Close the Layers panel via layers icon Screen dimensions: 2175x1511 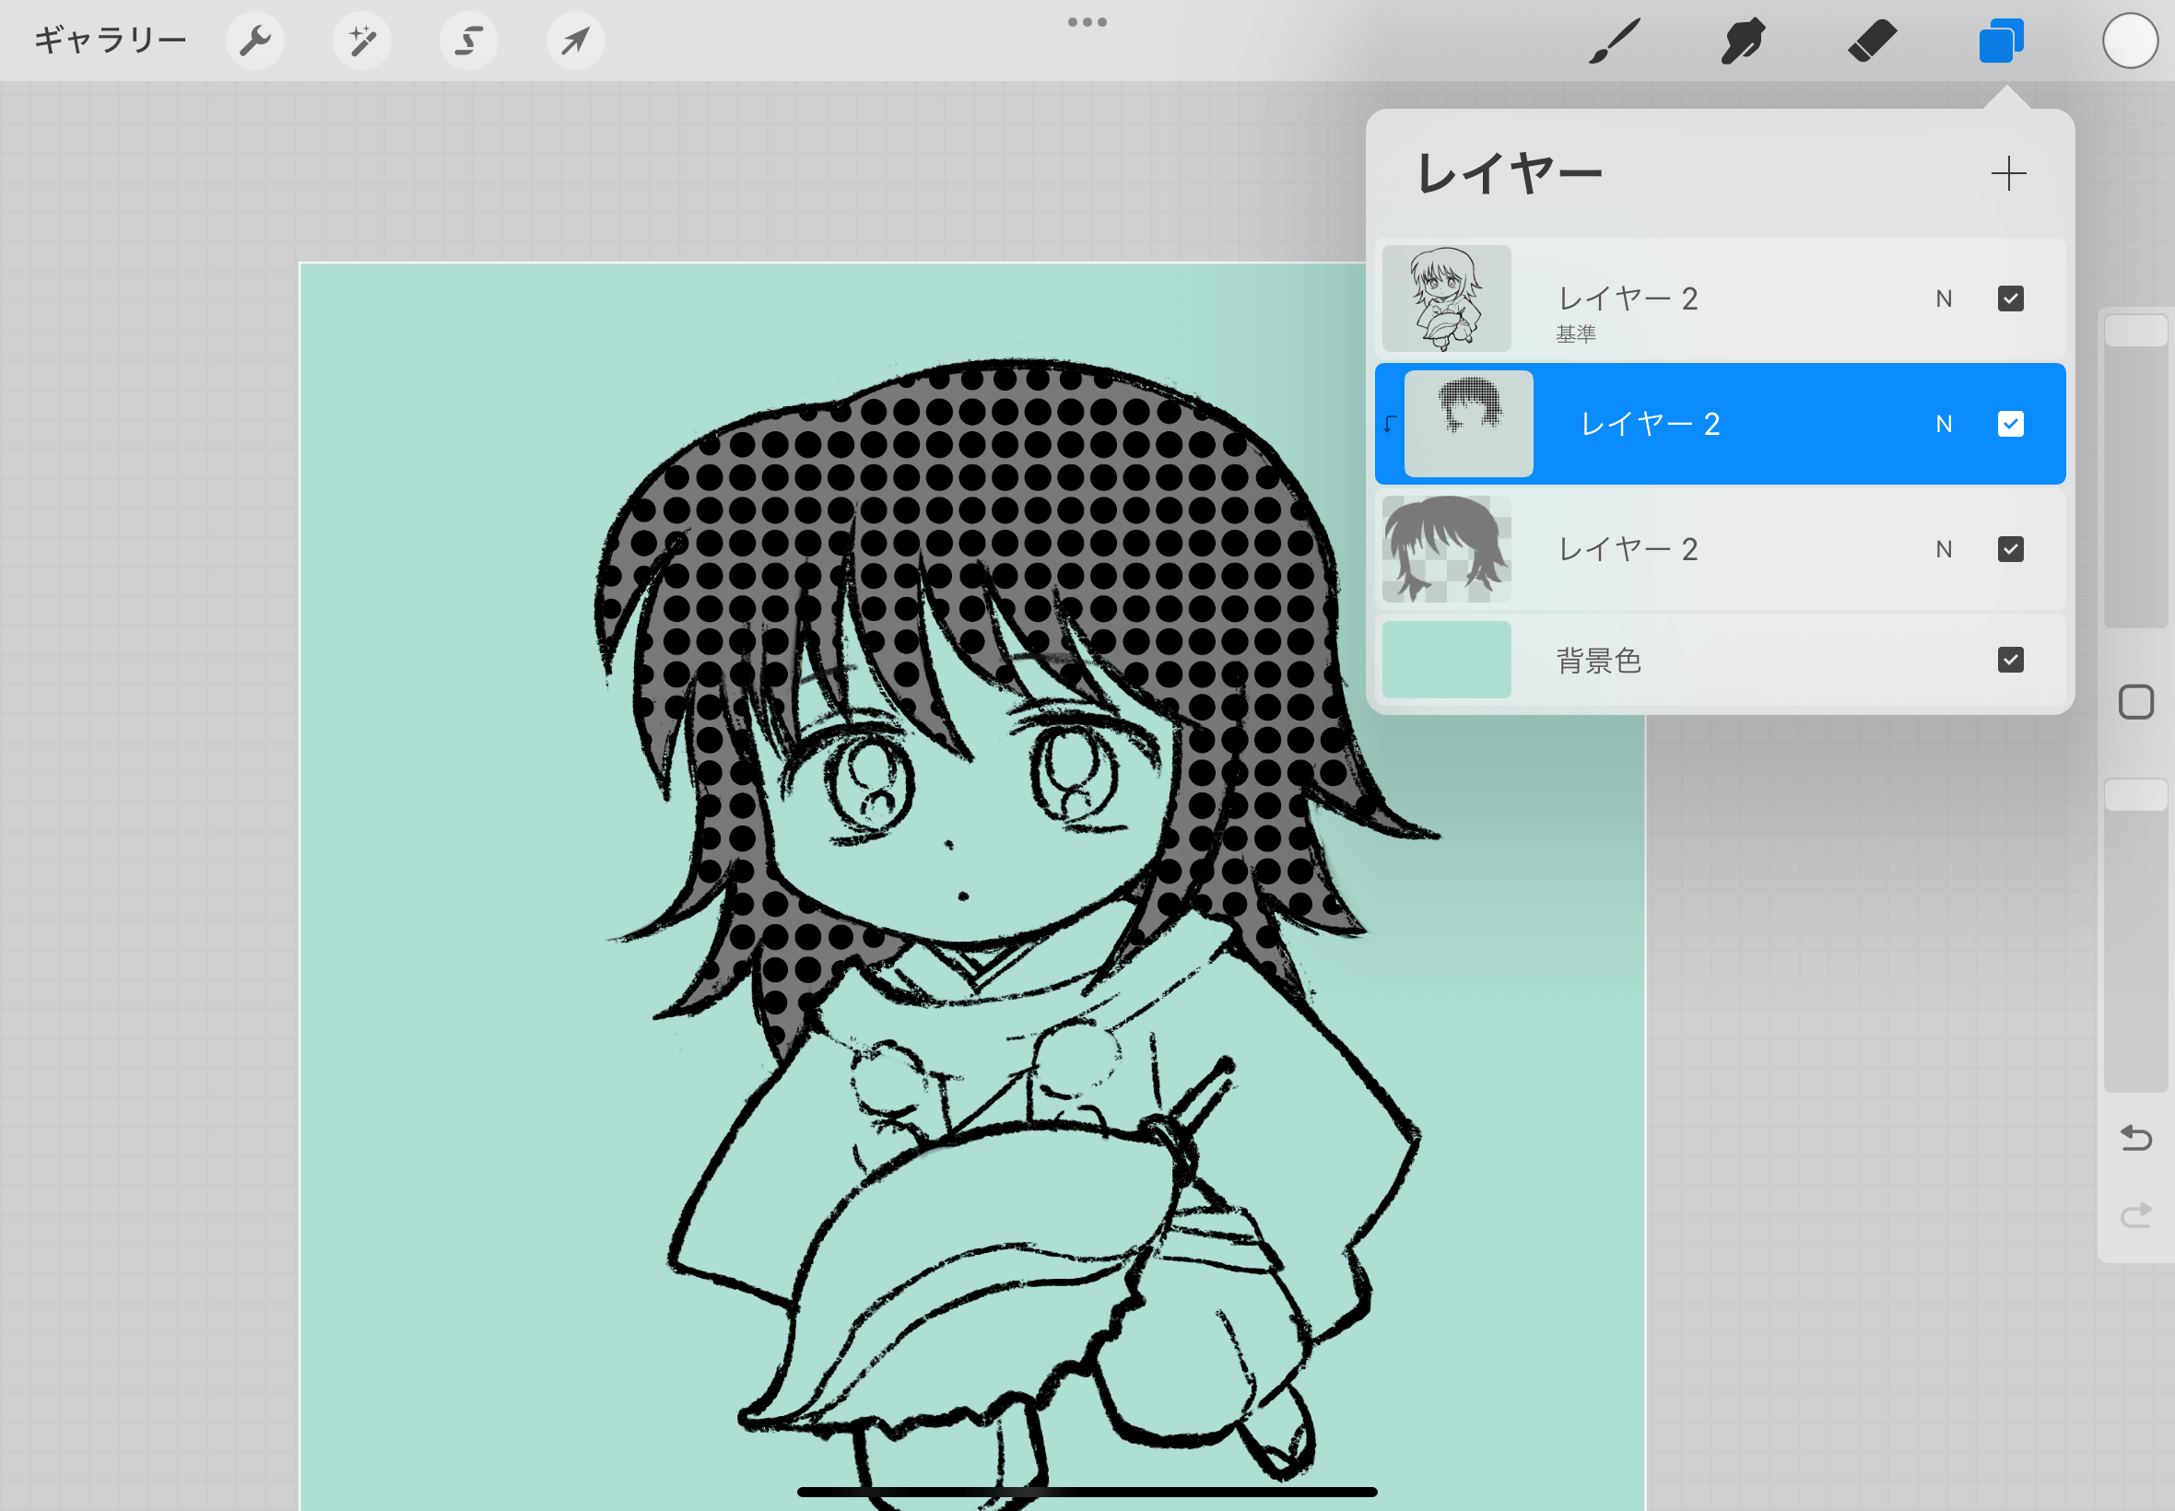click(x=2000, y=41)
